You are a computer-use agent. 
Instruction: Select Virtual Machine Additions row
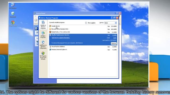point(83,47)
